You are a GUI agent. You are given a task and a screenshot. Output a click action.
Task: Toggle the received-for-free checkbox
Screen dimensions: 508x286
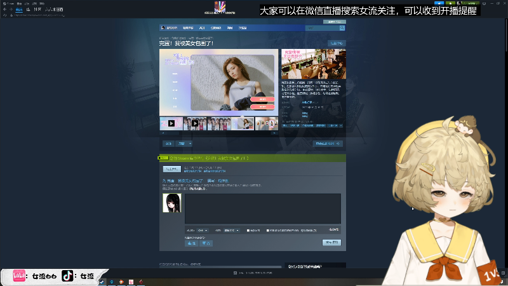tap(267, 231)
